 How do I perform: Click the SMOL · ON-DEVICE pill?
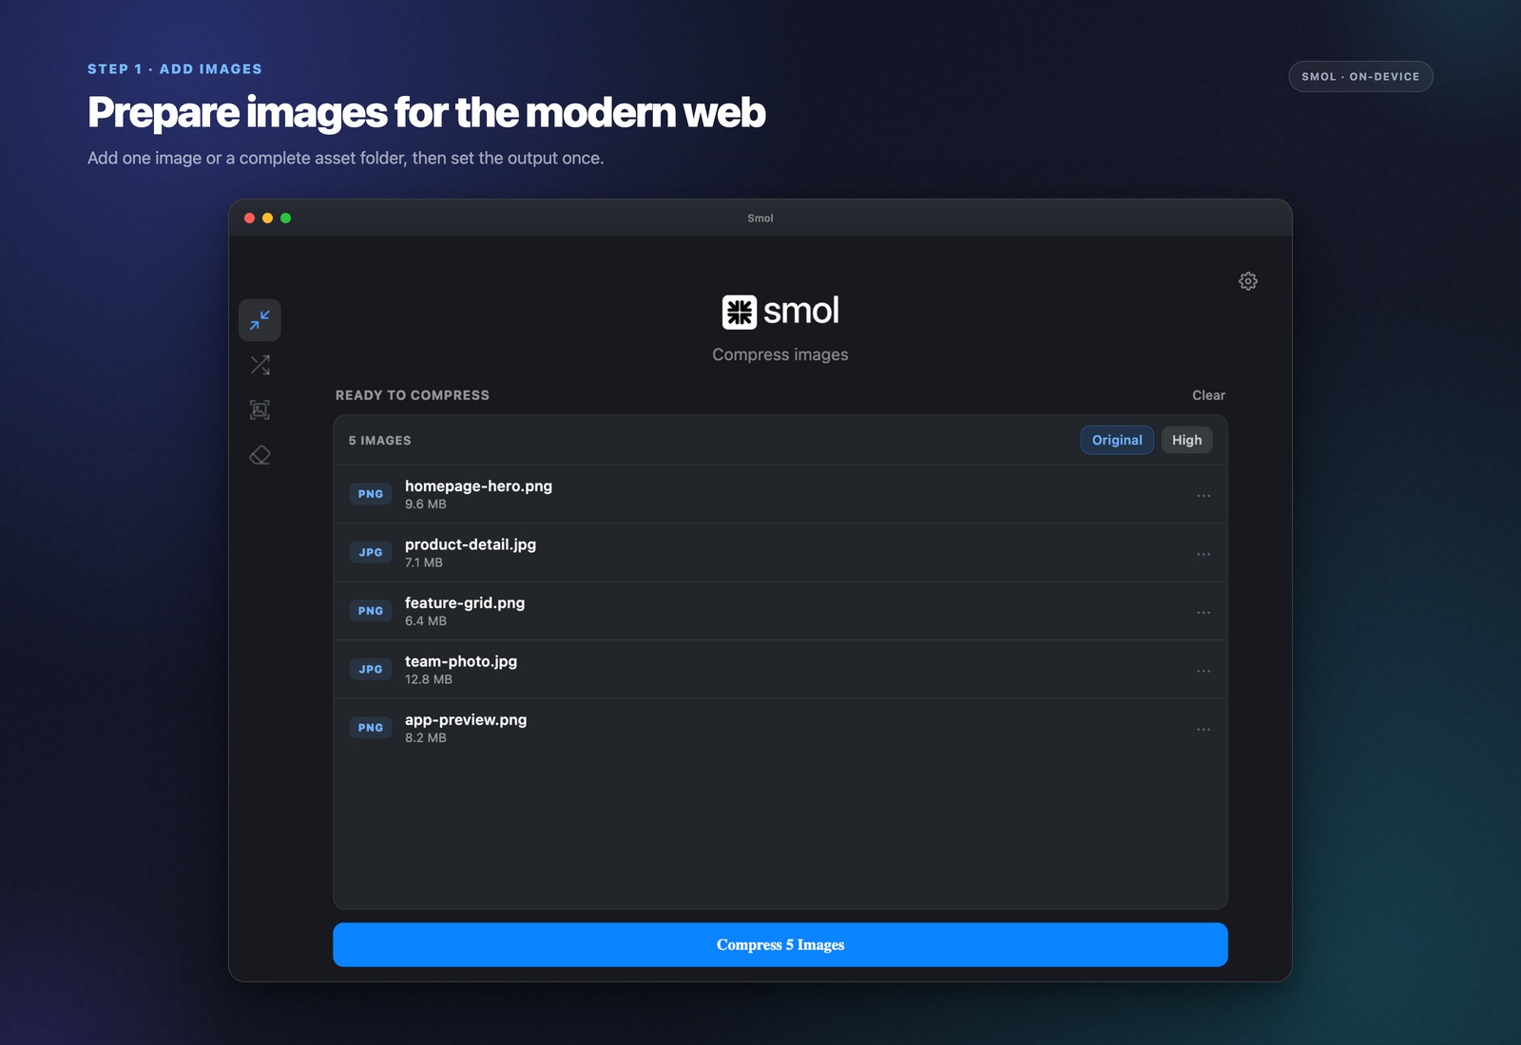[1360, 77]
